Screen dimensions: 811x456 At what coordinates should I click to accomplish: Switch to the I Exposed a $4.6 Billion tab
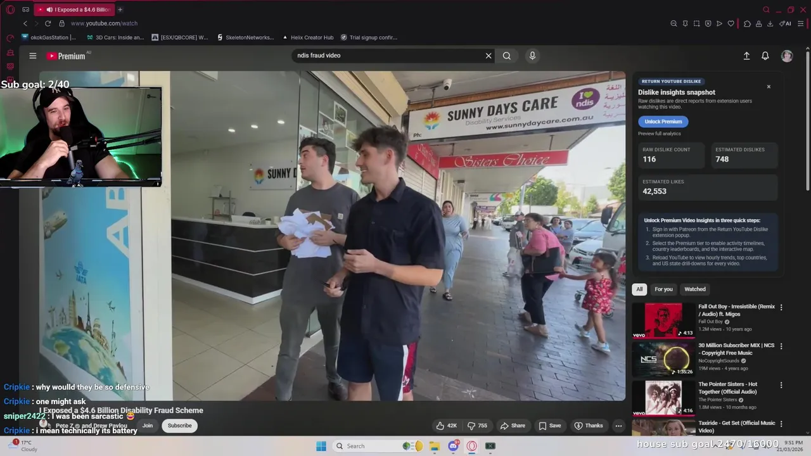pos(75,9)
